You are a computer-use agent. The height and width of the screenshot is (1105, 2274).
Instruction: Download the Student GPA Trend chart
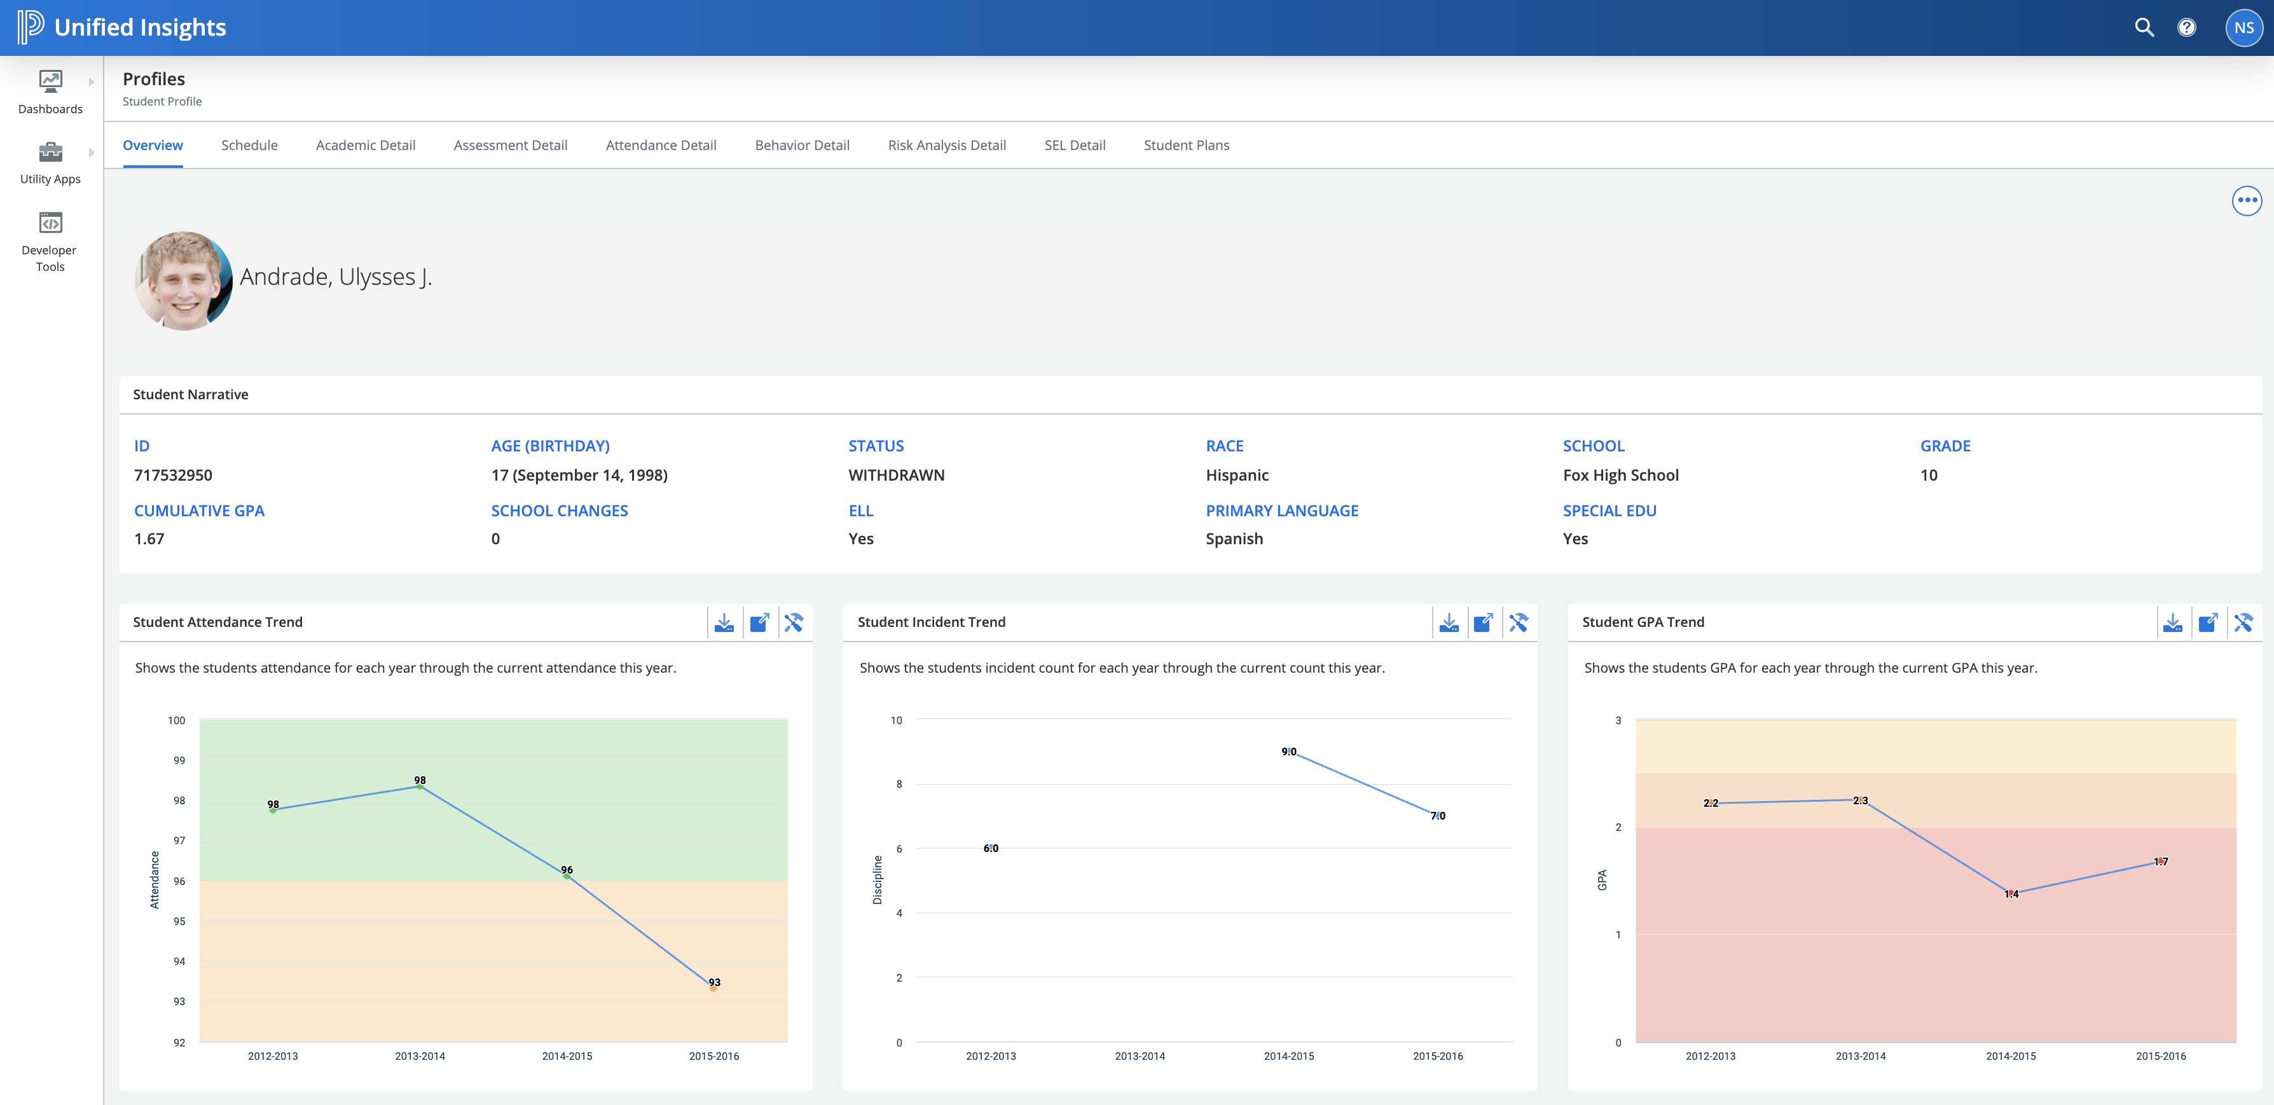2172,622
